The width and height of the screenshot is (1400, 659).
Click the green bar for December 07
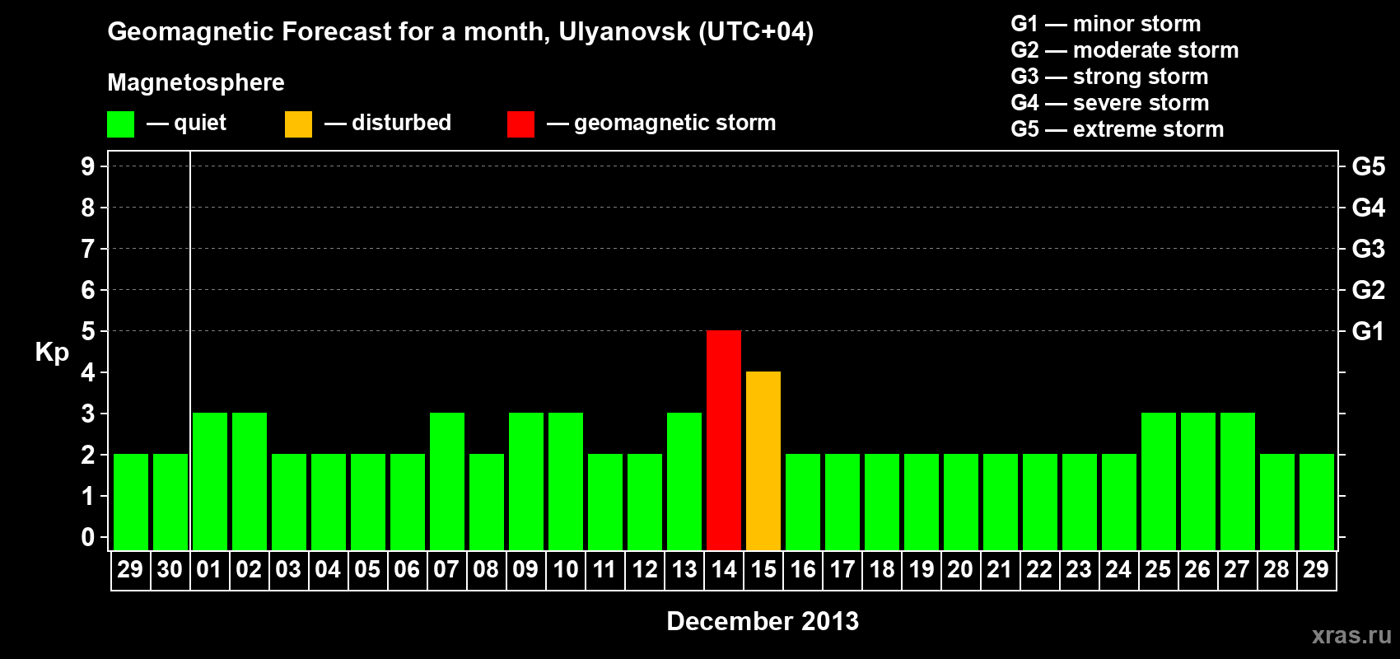point(447,481)
